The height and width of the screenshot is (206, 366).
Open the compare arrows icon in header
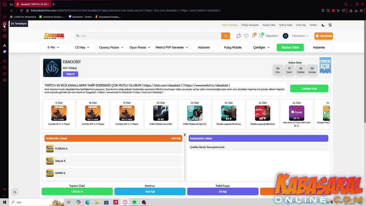238,36
